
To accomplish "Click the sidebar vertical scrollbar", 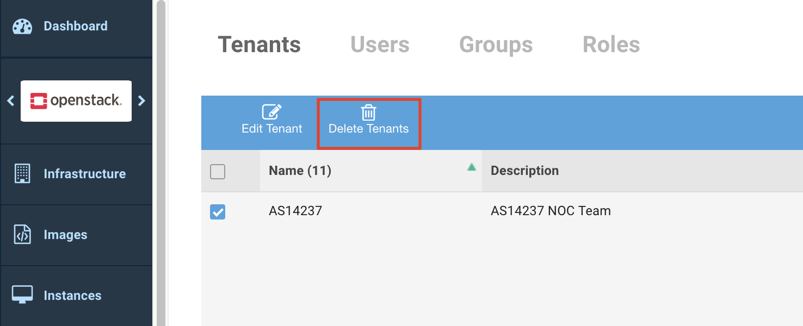I will [x=160, y=163].
